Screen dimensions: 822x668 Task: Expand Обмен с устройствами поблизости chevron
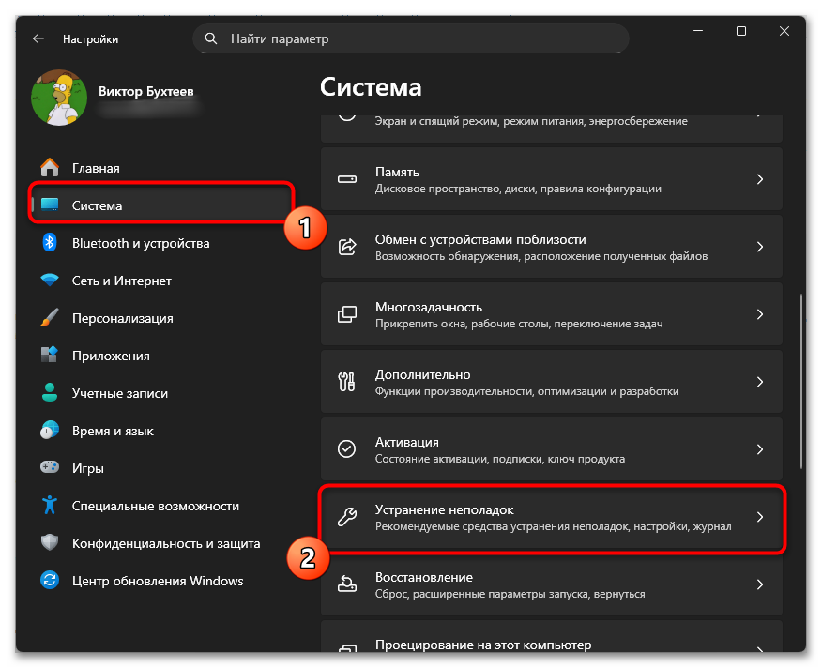(x=760, y=247)
